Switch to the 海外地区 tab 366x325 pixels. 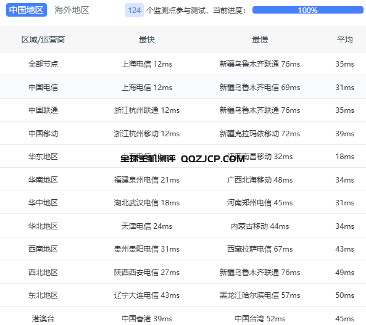(72, 10)
